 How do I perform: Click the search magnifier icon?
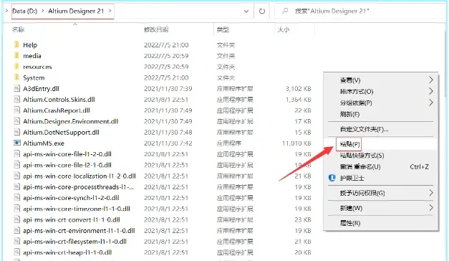284,11
